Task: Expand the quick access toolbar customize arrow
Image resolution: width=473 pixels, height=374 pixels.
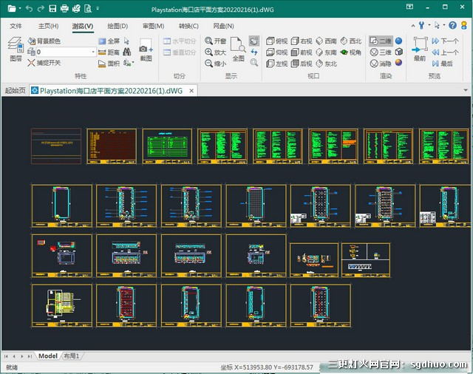Action: tap(98, 8)
